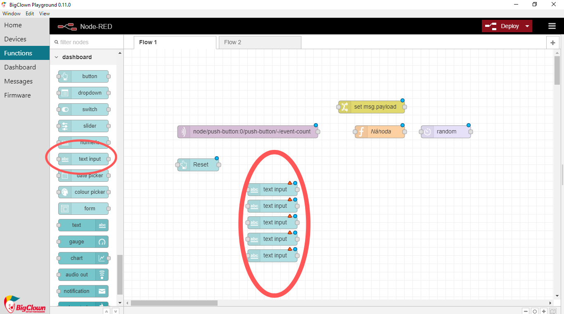
Task: Toggle the navigator map view
Action: pyautogui.click(x=553, y=311)
